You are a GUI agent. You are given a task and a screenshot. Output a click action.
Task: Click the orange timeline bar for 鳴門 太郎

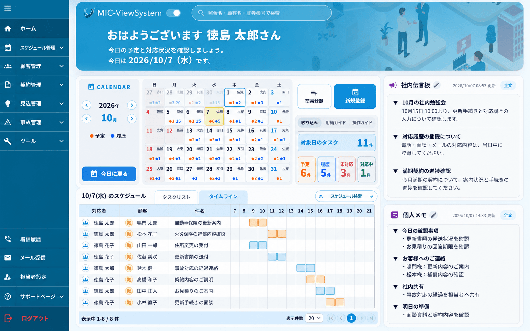(x=258, y=222)
